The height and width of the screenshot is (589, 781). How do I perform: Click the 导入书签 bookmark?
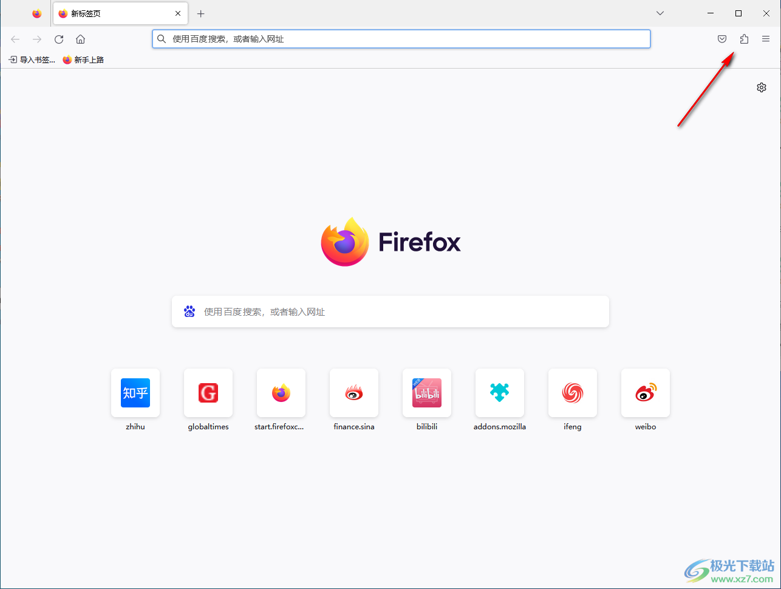[32, 60]
